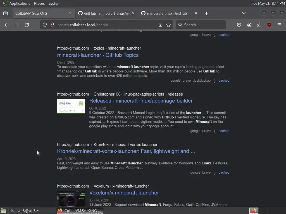Image resolution: width=286 pixels, height=214 pixels.
Task: Open the System menu
Action: click(54, 3)
